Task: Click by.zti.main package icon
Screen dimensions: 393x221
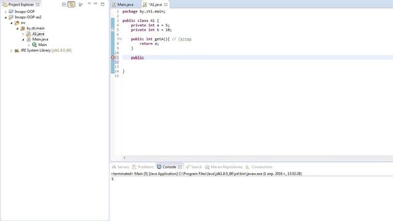Action: tap(23, 28)
